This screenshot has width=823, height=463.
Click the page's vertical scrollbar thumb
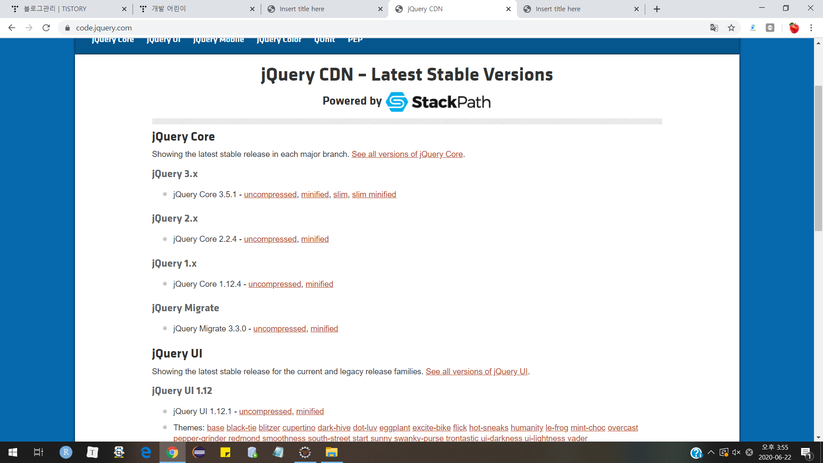[x=818, y=159]
